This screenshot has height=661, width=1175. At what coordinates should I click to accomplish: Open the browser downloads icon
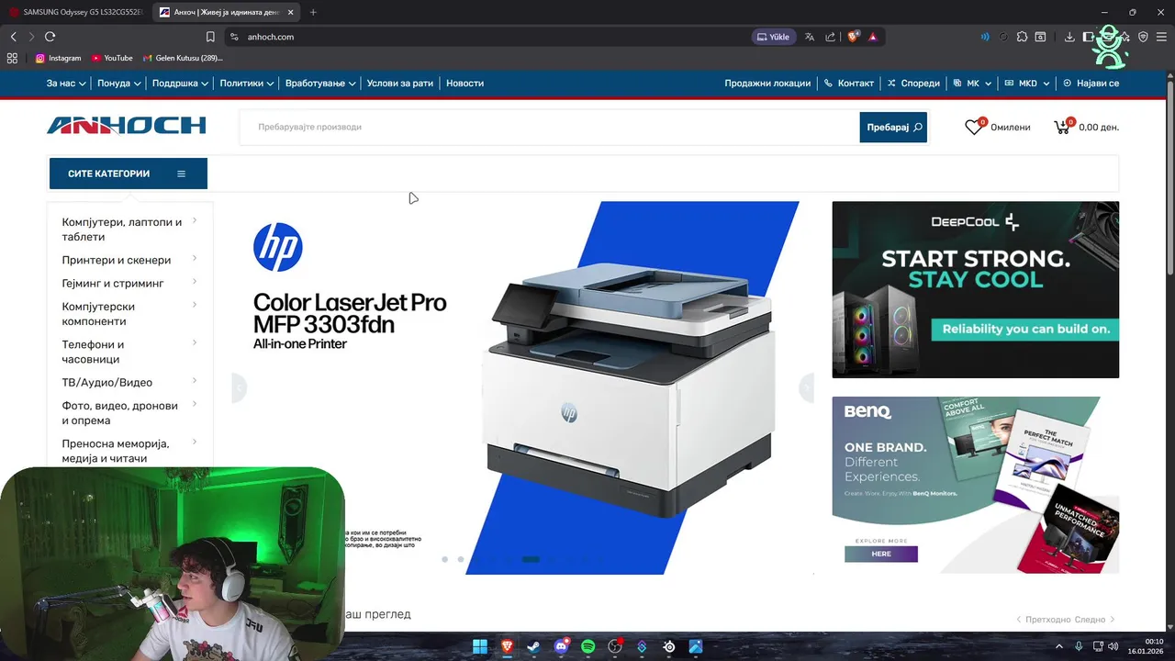[1069, 37]
